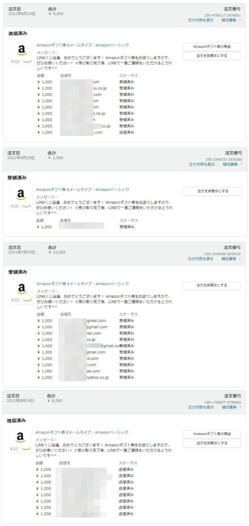Click 注文内容を表示 for the 2021年8月19日 order
Image resolution: width=249 pixels, height=526 pixels.
[x=201, y=407]
